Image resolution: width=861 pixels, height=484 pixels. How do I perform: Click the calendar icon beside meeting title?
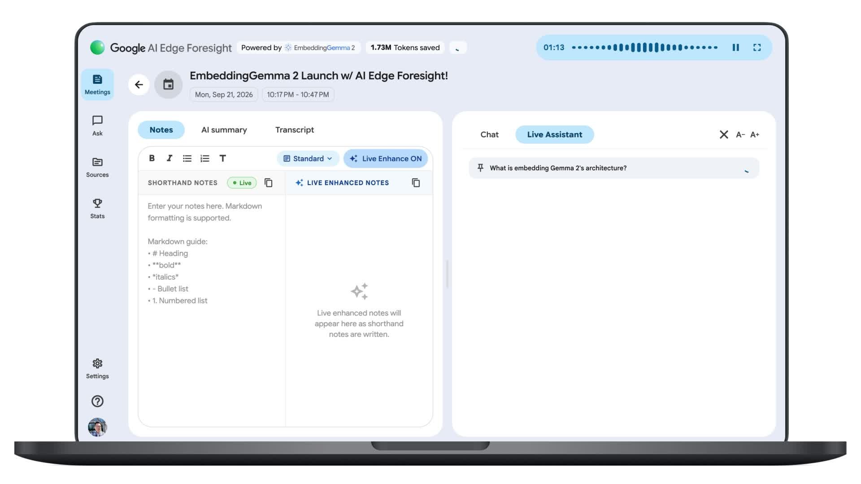click(168, 84)
